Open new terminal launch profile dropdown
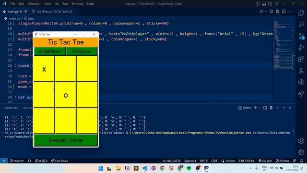 click(x=260, y=108)
